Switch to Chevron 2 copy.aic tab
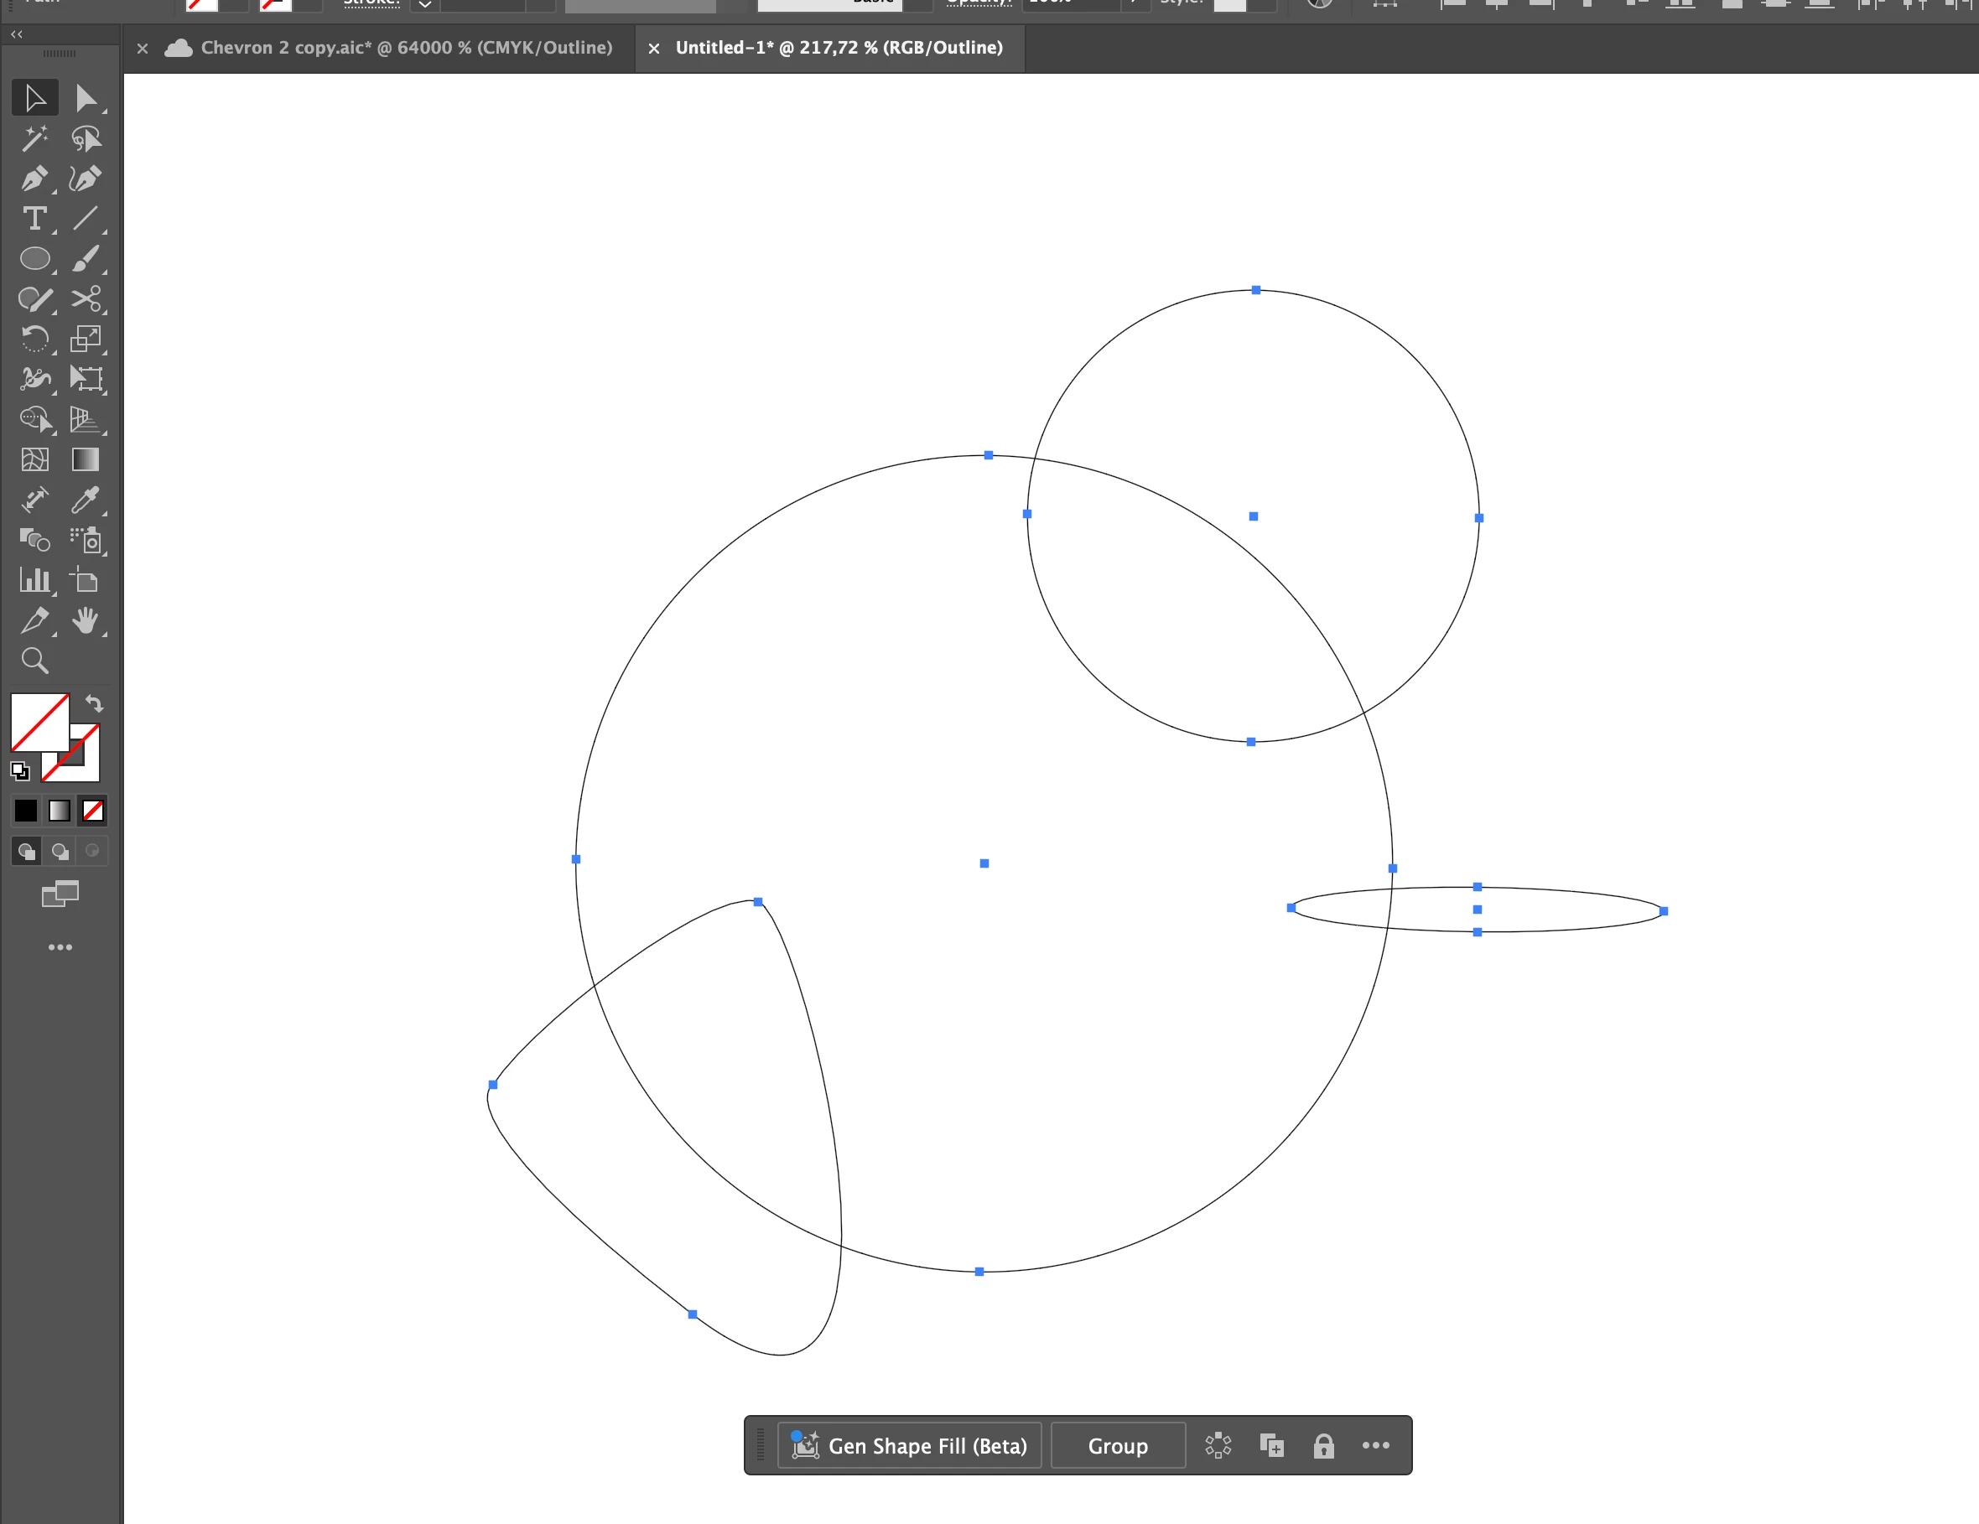1979x1524 pixels. pos(406,47)
